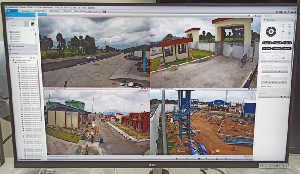Select MAIN GATE view in list
The height and width of the screenshot is (174, 300).
15,32
